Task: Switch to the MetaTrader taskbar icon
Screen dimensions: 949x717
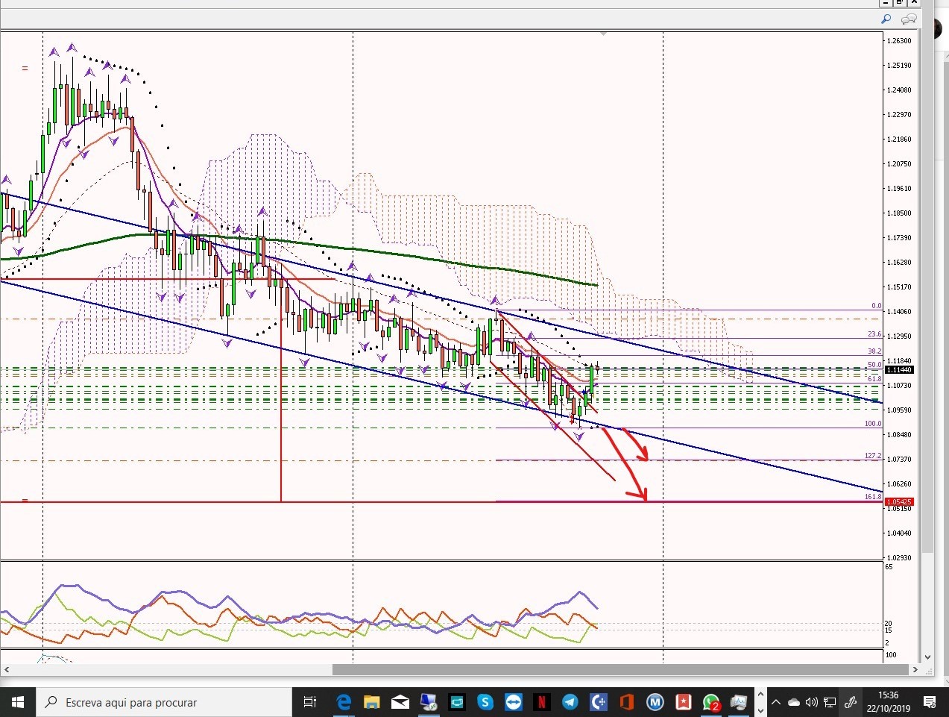Action: pyautogui.click(x=739, y=702)
